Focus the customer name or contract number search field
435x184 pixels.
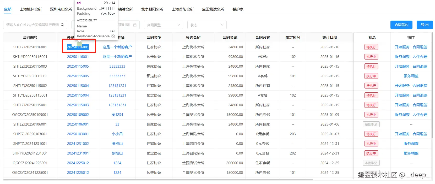pyautogui.click(x=35, y=25)
